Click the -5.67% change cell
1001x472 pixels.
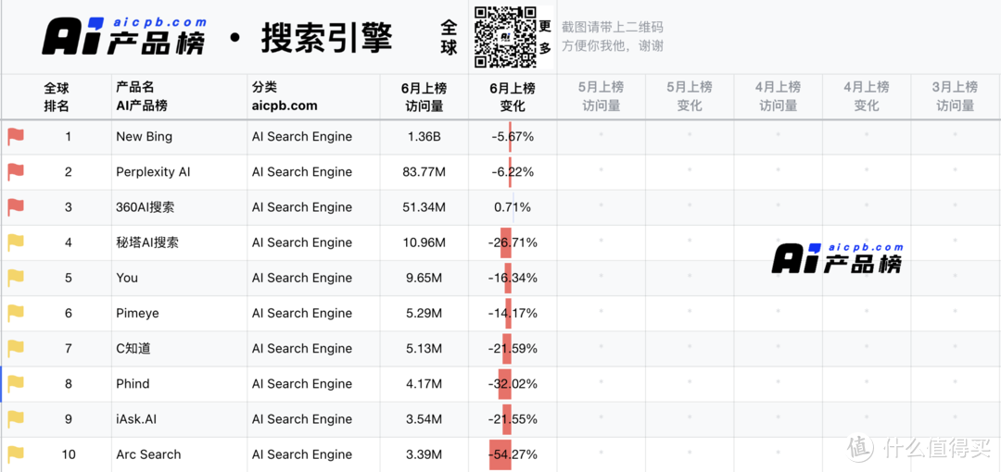tap(513, 136)
